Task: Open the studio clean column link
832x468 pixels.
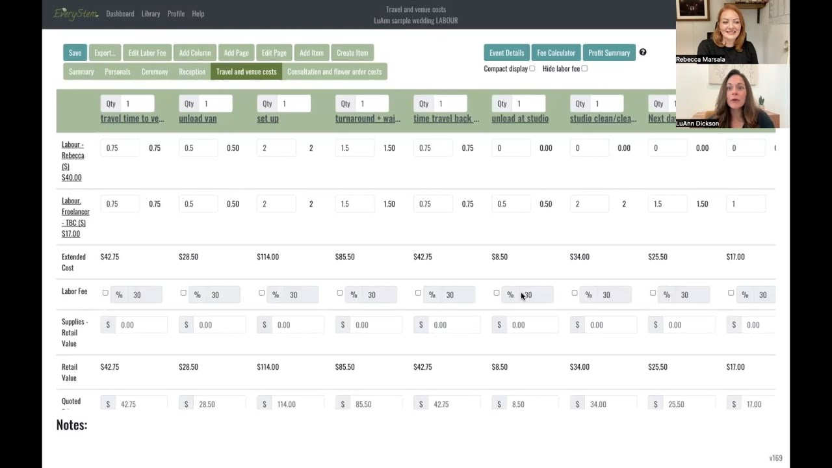Action: pos(603,118)
